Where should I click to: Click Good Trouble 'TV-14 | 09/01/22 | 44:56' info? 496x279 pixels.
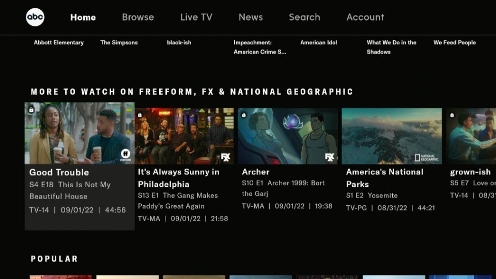(x=78, y=210)
